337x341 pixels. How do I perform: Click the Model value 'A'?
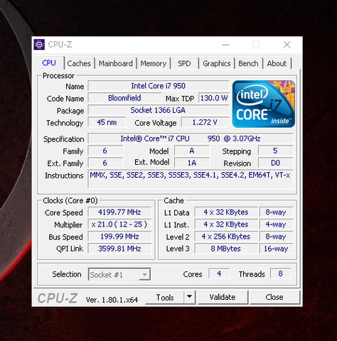tap(192, 151)
